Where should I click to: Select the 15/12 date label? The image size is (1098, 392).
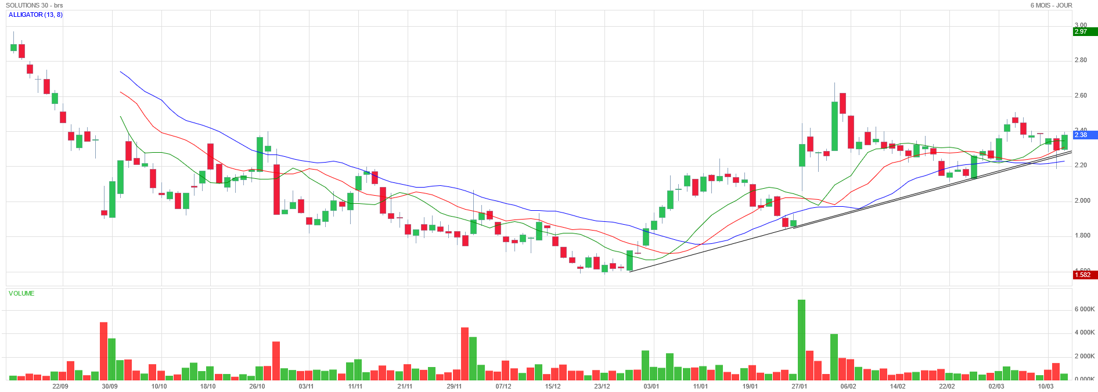pos(553,386)
